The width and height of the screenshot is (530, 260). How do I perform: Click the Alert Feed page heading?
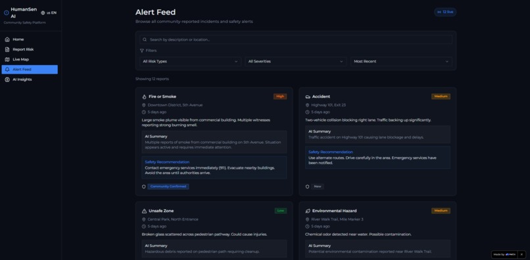coord(155,12)
